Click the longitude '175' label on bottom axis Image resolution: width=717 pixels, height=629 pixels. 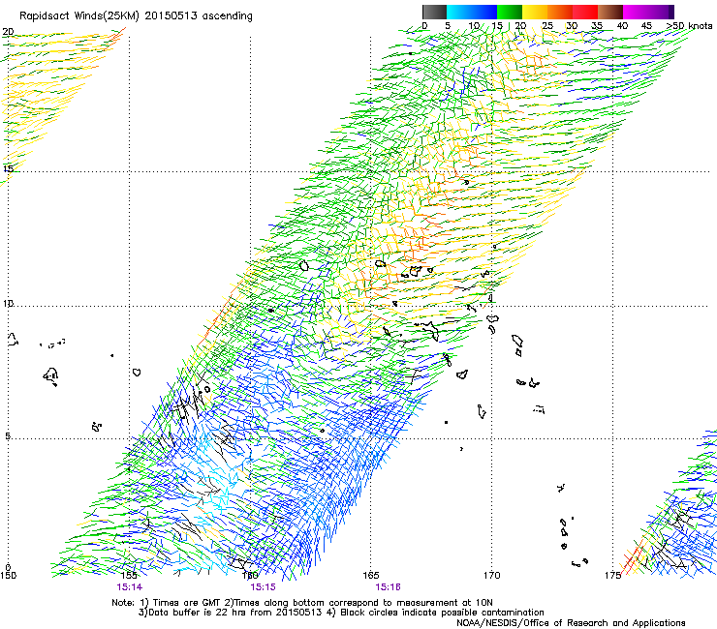[x=612, y=575]
